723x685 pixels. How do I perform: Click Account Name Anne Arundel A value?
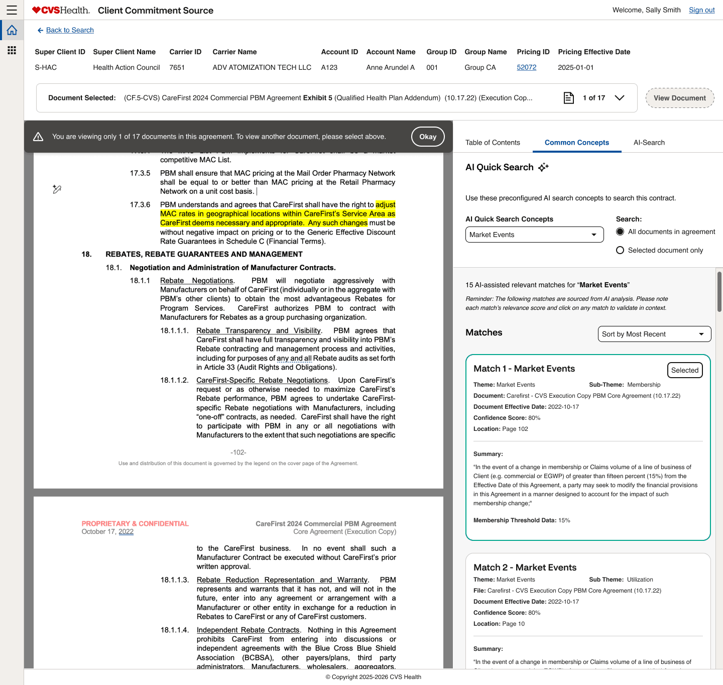(391, 67)
